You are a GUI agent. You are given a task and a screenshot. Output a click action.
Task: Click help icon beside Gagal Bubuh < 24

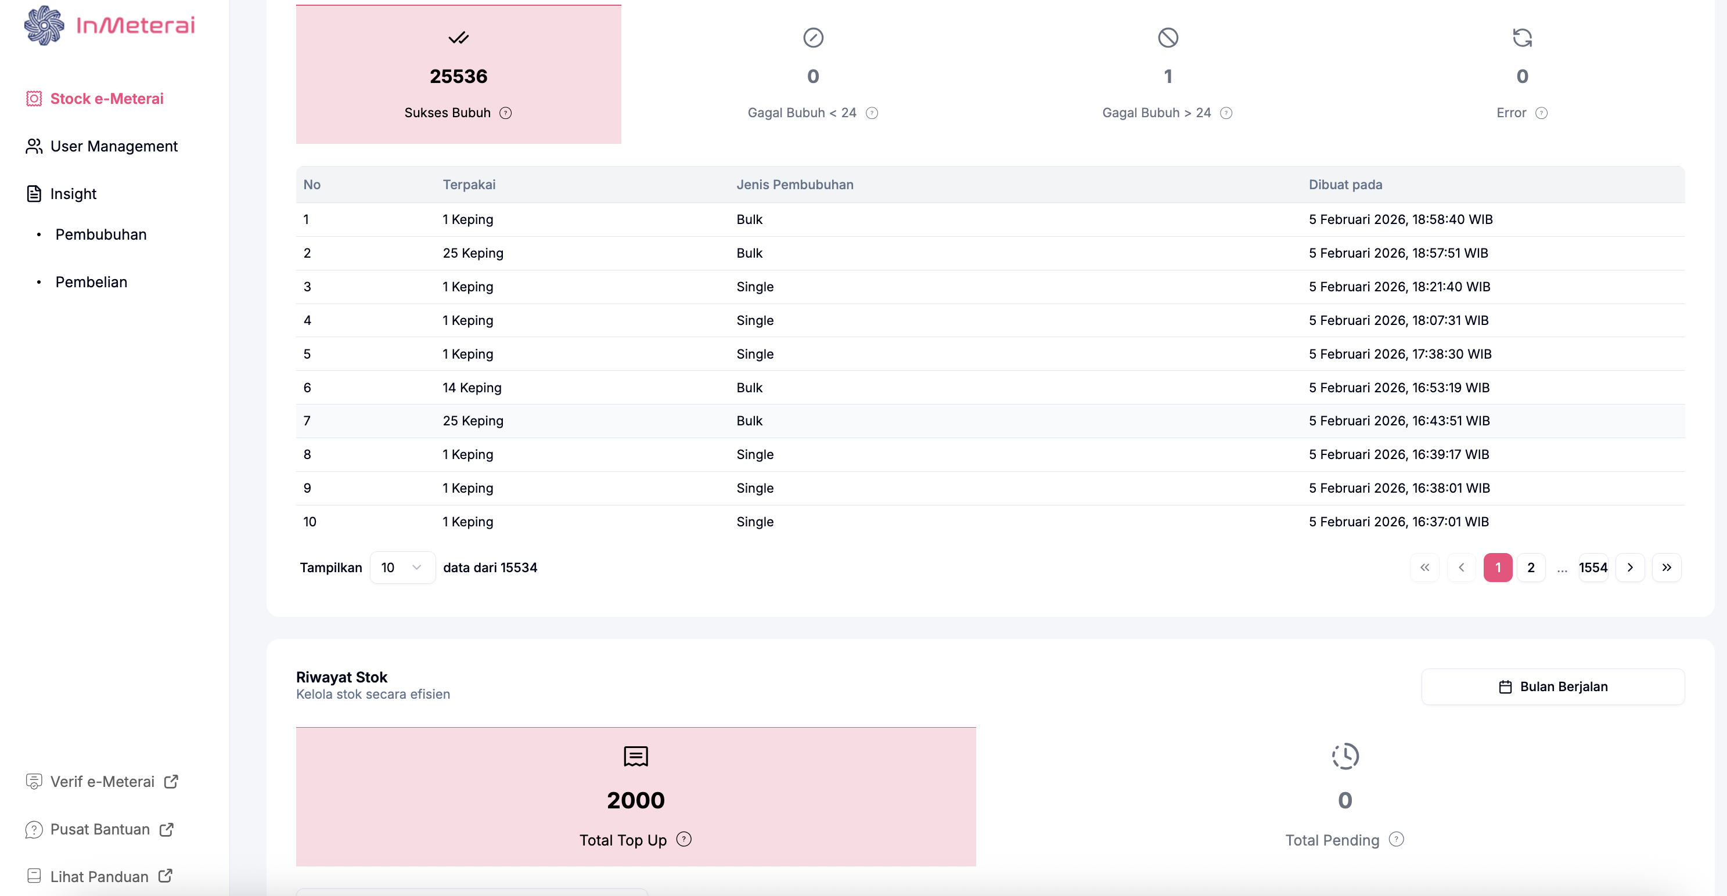point(872,113)
